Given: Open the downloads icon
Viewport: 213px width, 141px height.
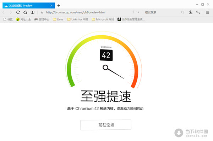Looking at the screenshot, I should point(191,12).
